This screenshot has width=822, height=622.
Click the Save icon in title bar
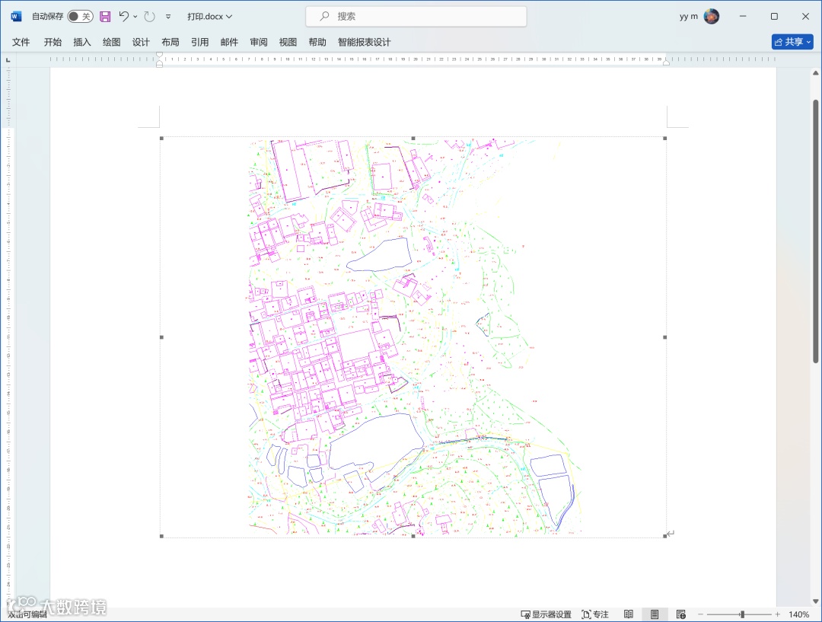[x=105, y=16]
